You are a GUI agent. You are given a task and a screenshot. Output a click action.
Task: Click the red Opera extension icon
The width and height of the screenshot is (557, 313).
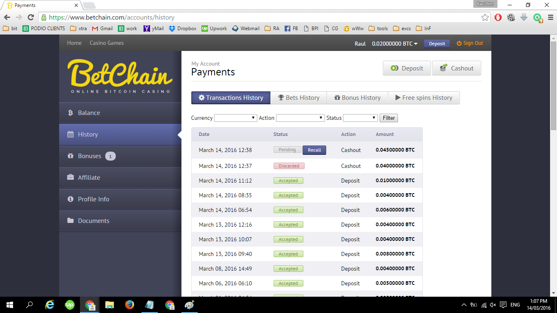coord(498,18)
